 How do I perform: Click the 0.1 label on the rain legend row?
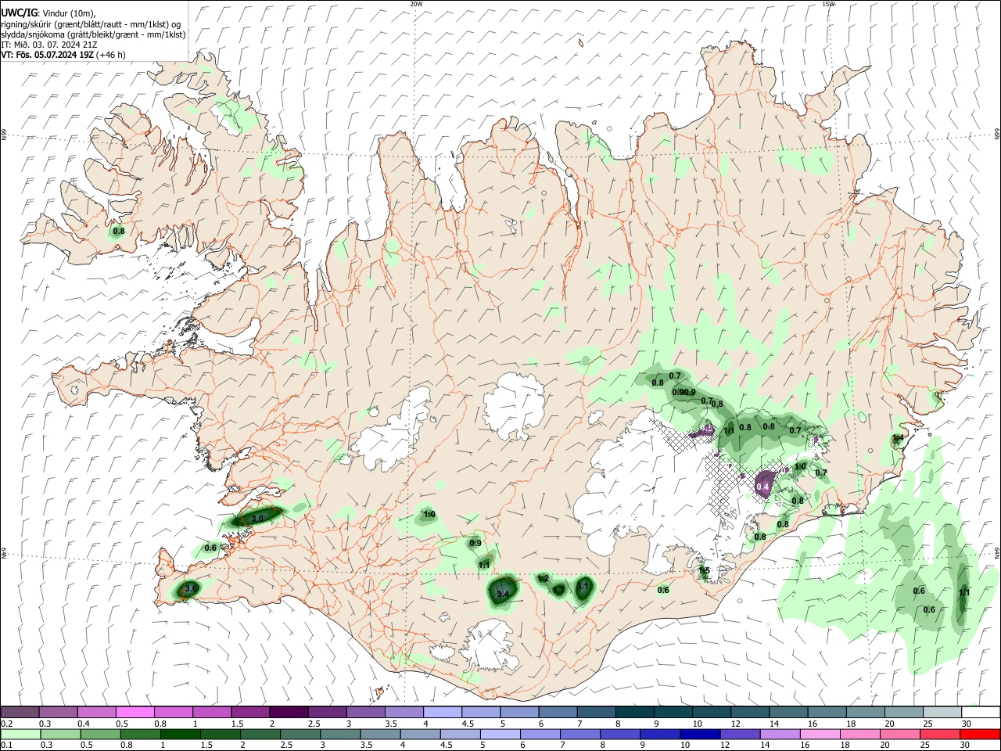click(x=5, y=746)
